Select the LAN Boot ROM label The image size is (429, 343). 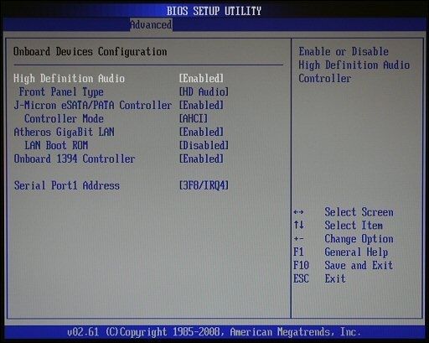click(x=56, y=146)
